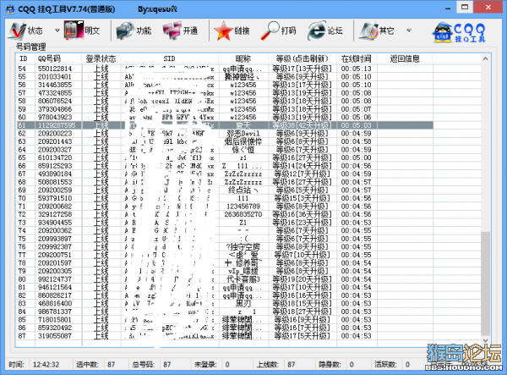Image resolution: width=507 pixels, height=375 pixels.
Task: Select row with QQ 718015801
Action: 225,320
